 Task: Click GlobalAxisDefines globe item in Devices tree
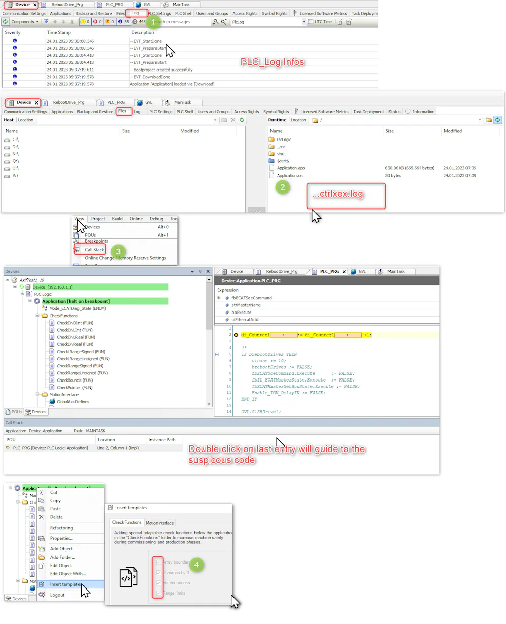pos(69,402)
